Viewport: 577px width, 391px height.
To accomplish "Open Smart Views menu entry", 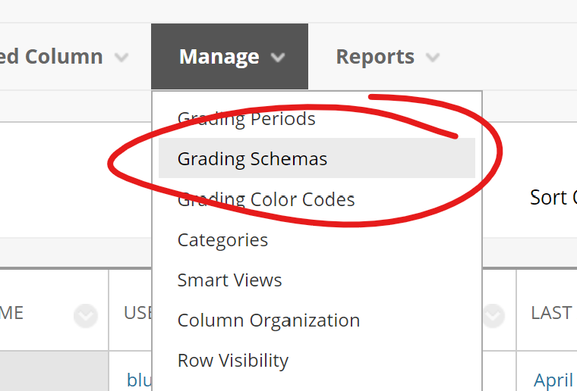I will click(317, 280).
